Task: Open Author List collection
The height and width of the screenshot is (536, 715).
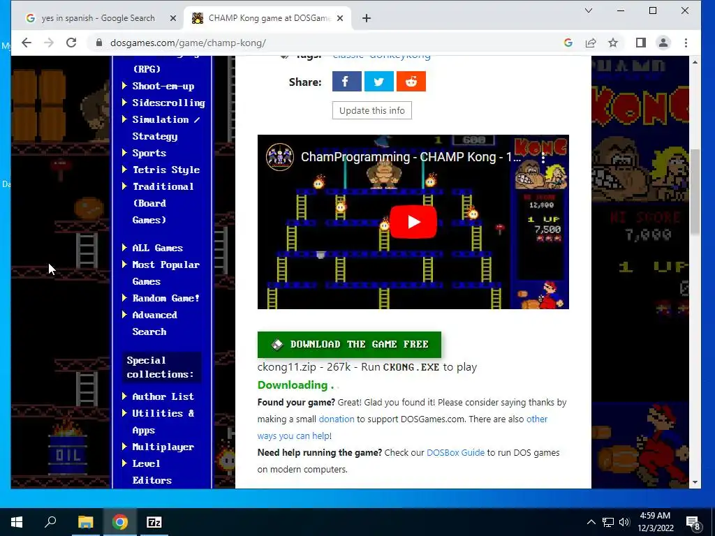Action: [x=163, y=396]
